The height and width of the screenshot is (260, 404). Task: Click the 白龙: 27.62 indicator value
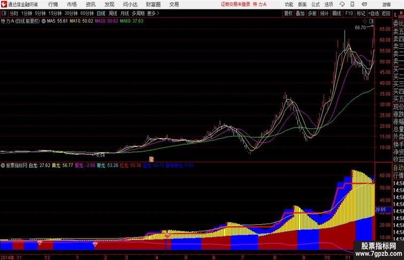(40, 166)
